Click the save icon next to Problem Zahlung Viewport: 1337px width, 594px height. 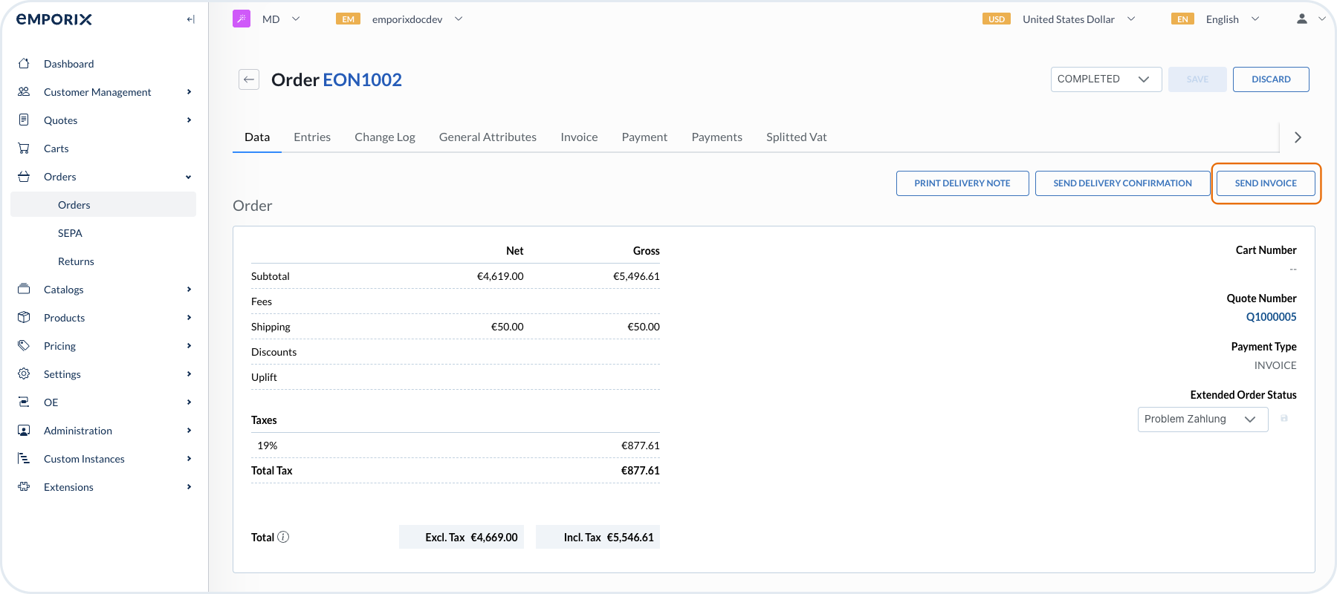tap(1284, 419)
